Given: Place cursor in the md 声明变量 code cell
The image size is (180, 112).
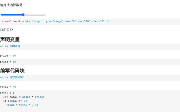Looking at the screenshot, I should click(x=84, y=46).
